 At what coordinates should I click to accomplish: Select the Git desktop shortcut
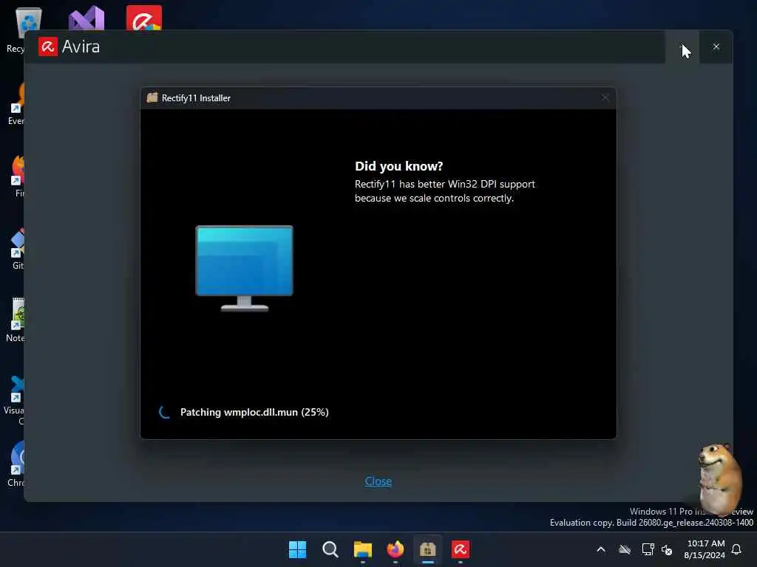point(18,248)
